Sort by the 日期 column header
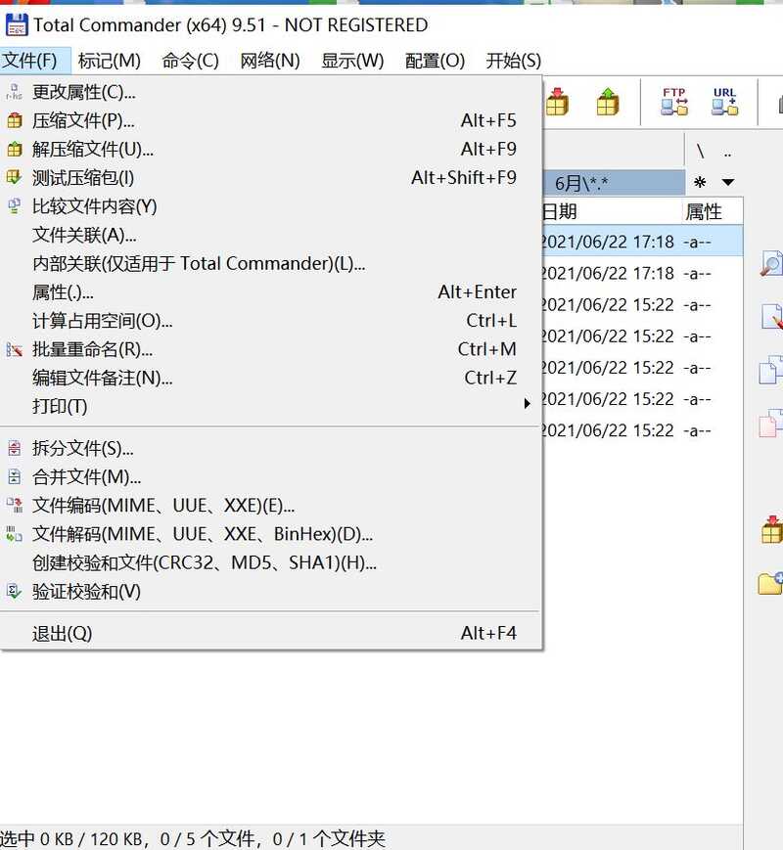The image size is (783, 850). [611, 211]
